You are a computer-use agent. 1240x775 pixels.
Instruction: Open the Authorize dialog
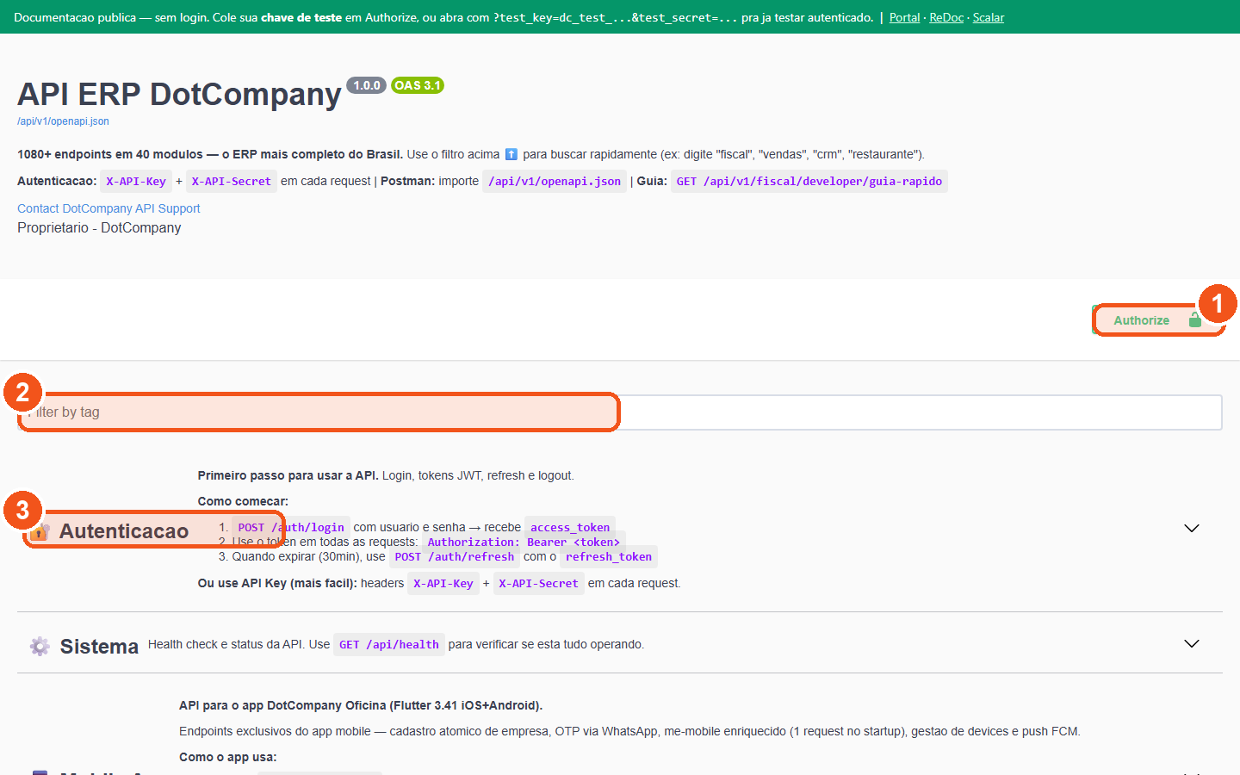click(x=1157, y=320)
